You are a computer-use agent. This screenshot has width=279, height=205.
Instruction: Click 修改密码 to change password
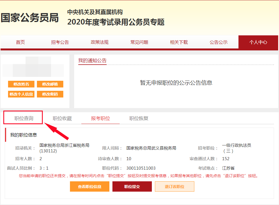50,94
